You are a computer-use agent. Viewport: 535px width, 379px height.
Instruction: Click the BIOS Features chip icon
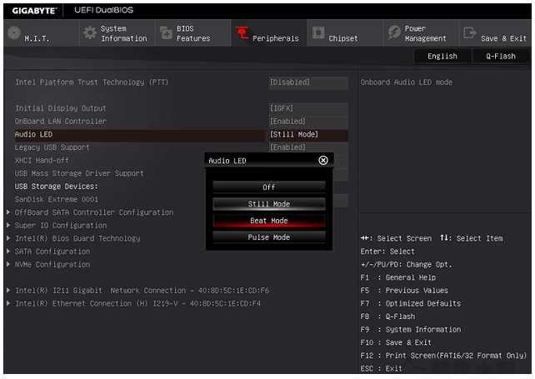pyautogui.click(x=165, y=33)
